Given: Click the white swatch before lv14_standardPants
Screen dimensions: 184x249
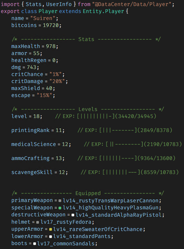Looking at the screenshot, I should point(50,236).
